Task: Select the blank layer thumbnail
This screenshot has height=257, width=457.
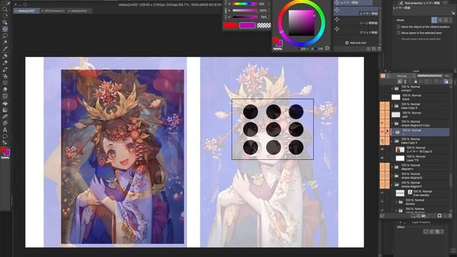Action: click(396, 97)
